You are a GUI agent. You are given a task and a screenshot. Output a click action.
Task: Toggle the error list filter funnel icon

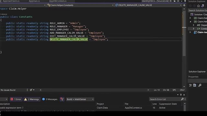(x=62, y=99)
